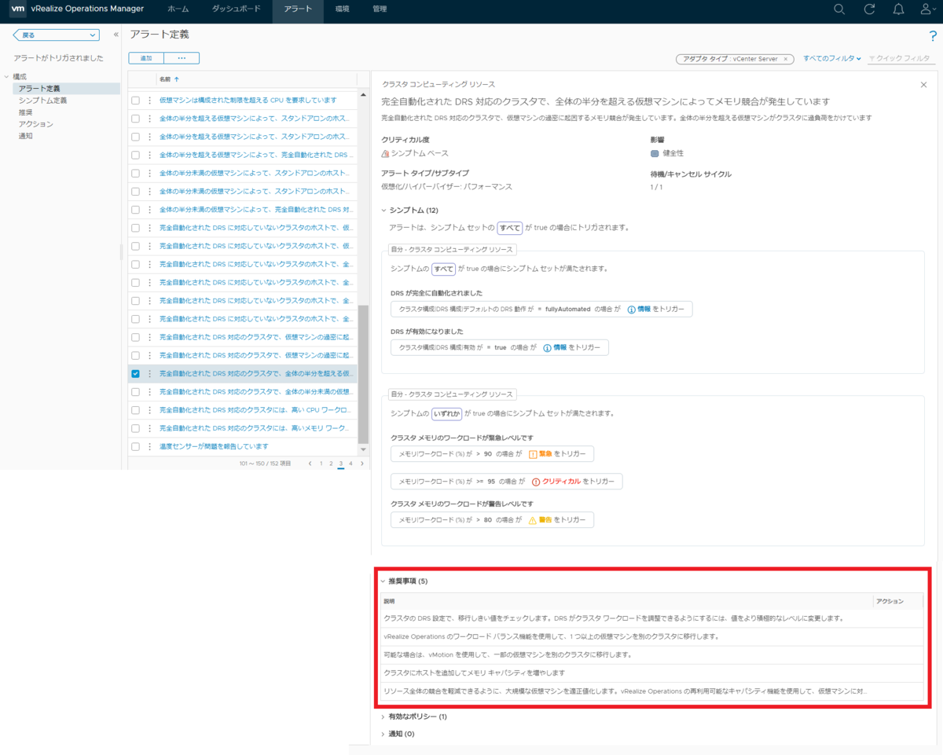Check the 仮想マシンは構成された制限を超える CPU checkbox
The height and width of the screenshot is (755, 943).
click(135, 100)
